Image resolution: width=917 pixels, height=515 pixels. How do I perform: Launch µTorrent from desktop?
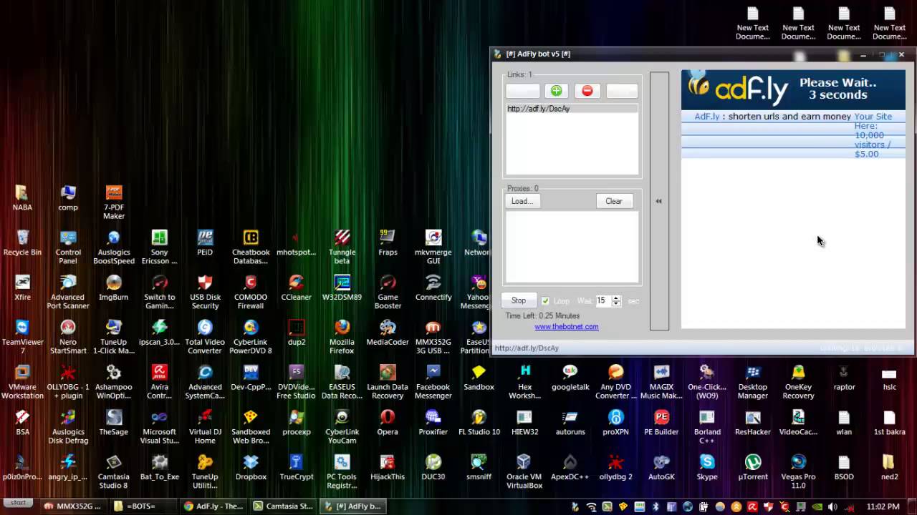click(752, 468)
